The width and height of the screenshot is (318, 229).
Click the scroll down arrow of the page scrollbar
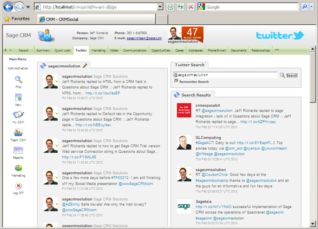tap(313, 224)
